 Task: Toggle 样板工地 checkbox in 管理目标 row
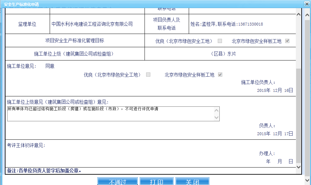pyautogui.click(x=287, y=41)
